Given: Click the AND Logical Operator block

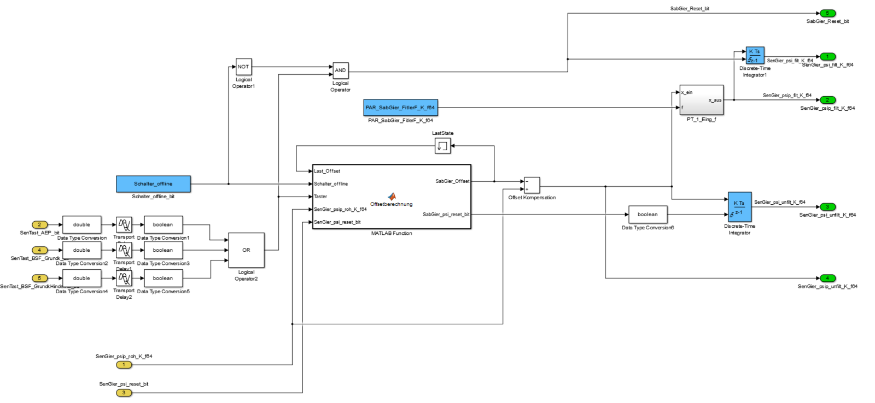Looking at the screenshot, I should click(x=340, y=70).
